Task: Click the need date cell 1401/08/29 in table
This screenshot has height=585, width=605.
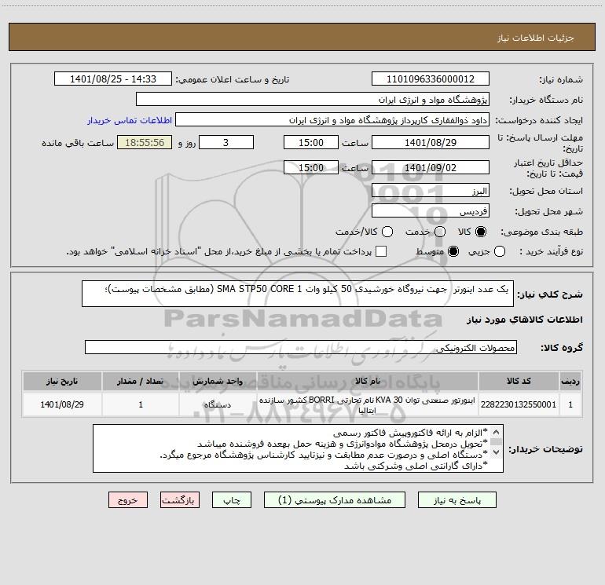Action: coord(62,404)
